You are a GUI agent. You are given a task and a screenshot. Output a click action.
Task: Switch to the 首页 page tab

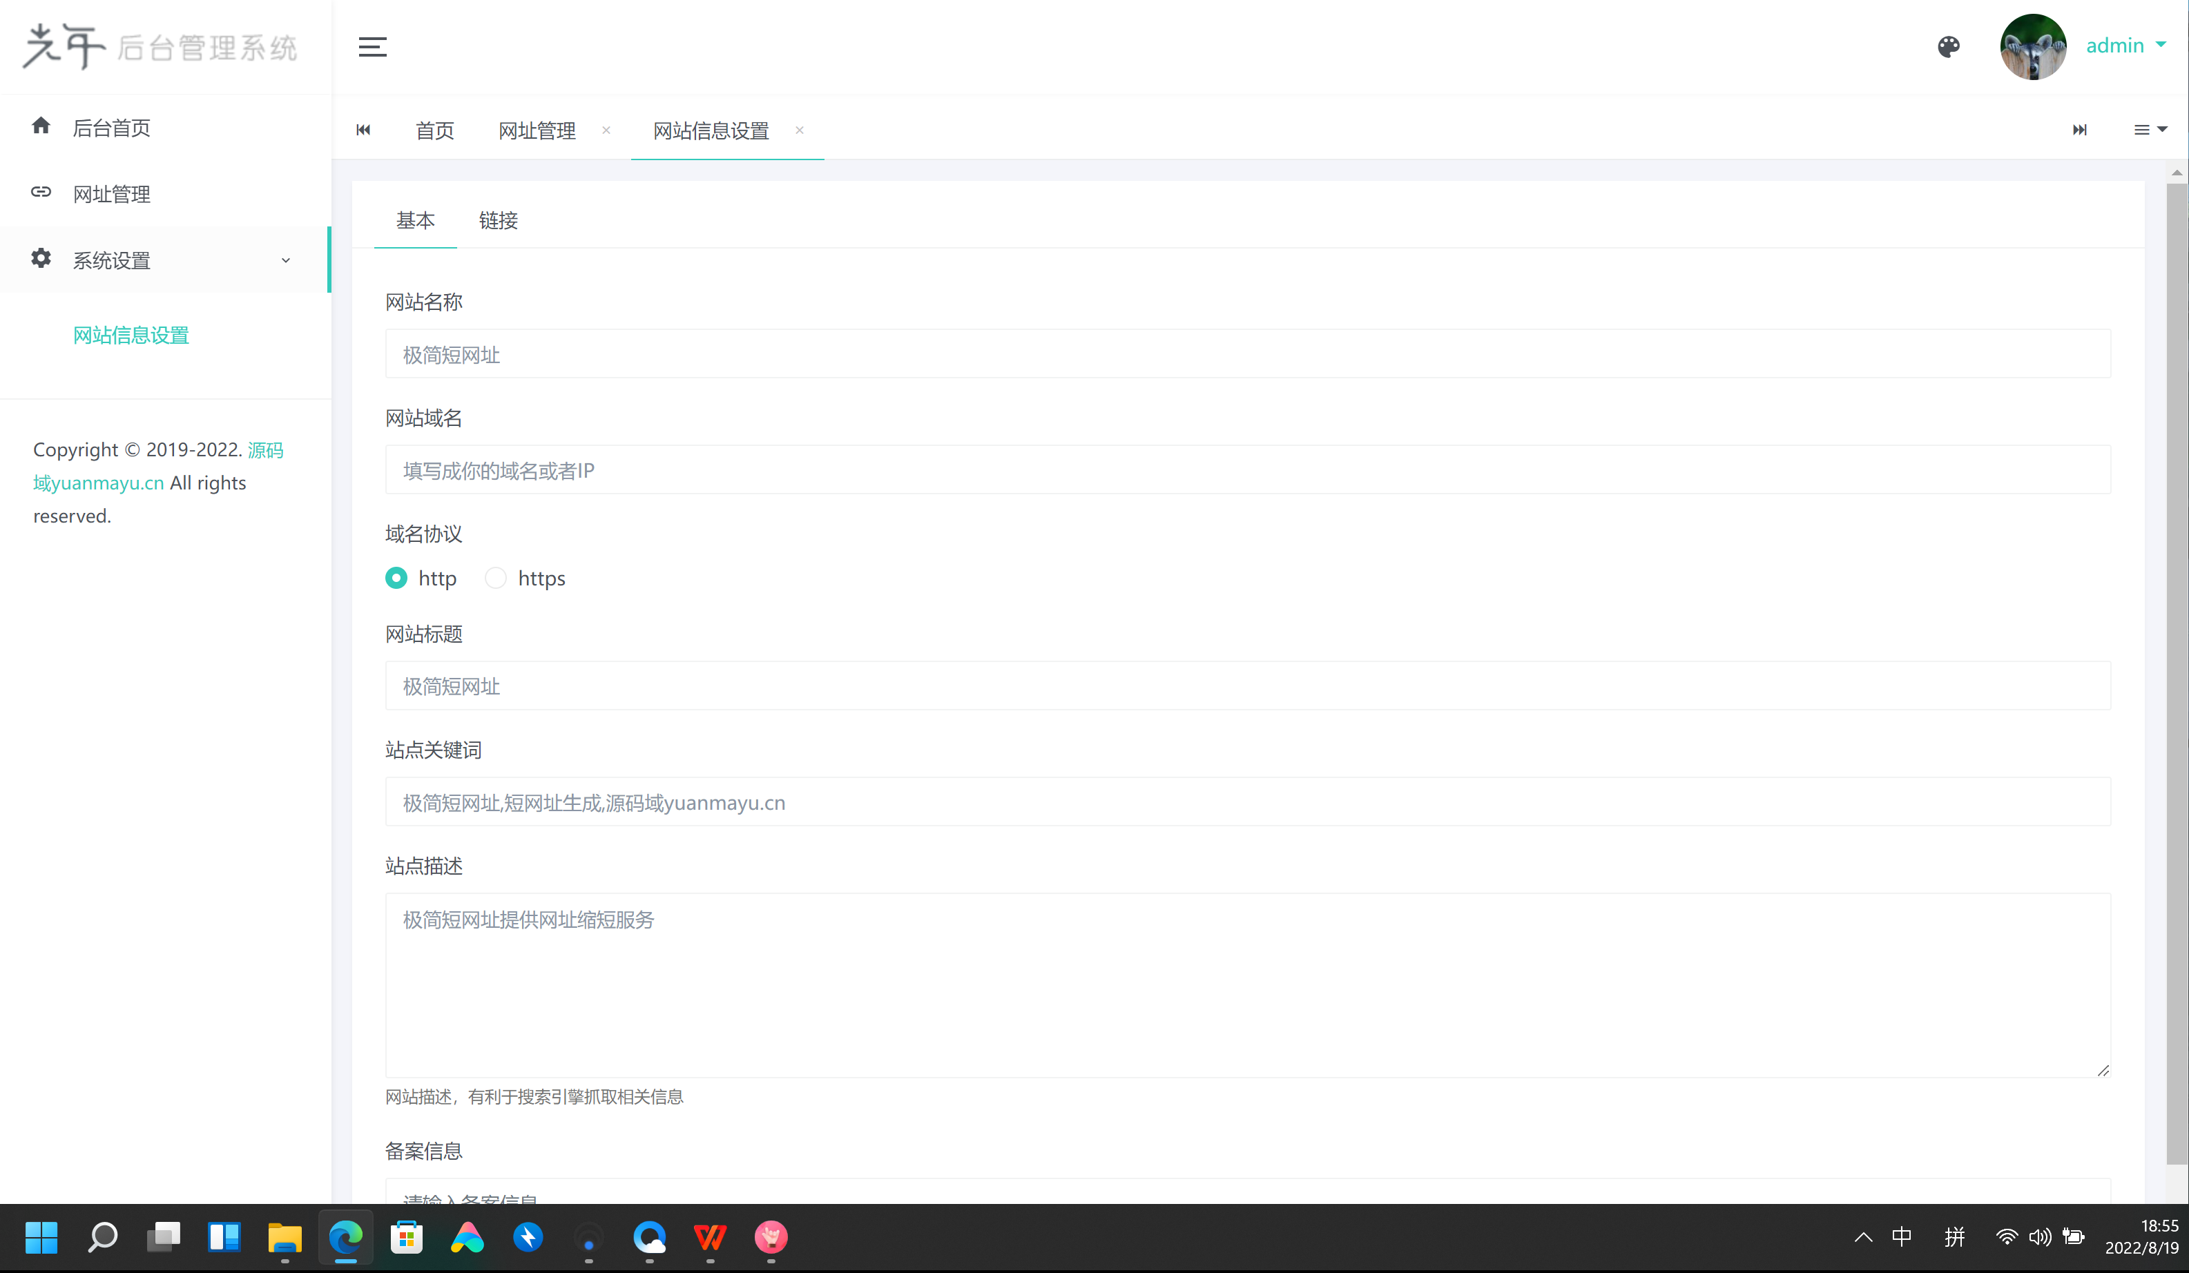pyautogui.click(x=434, y=130)
